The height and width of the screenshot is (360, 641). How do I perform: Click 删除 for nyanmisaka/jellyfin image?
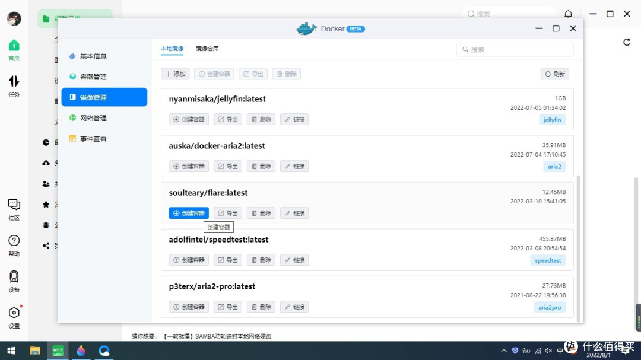click(261, 119)
